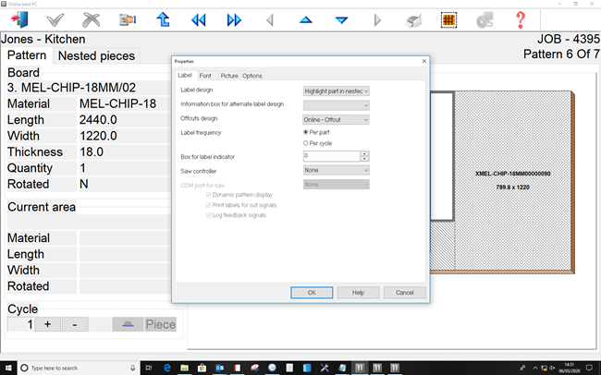The height and width of the screenshot is (375, 601).
Task: Click the blue down triangle icon
Action: coord(341,19)
